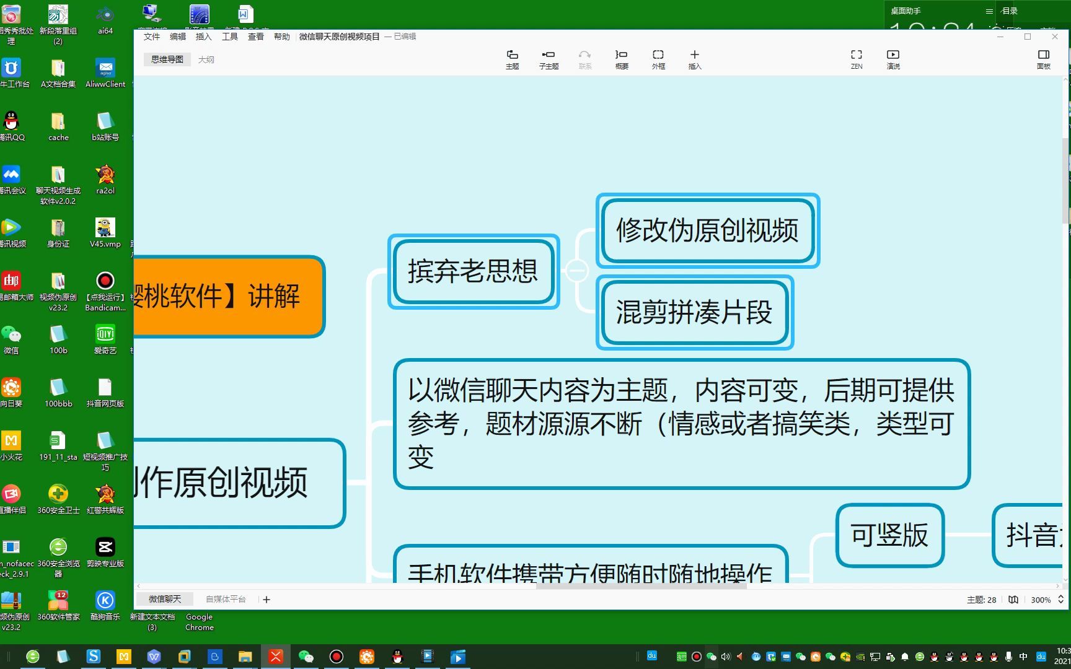Open the Bandicam desktop shortcut
This screenshot has width=1071, height=669.
(105, 291)
